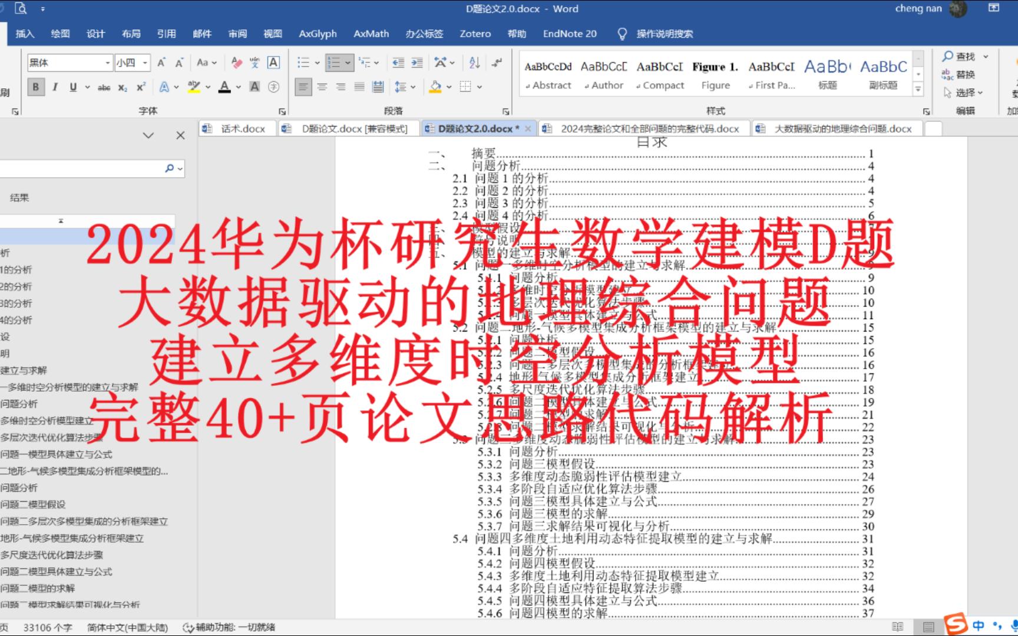
Task: Expand the numbering list options arrow
Action: pos(348,62)
